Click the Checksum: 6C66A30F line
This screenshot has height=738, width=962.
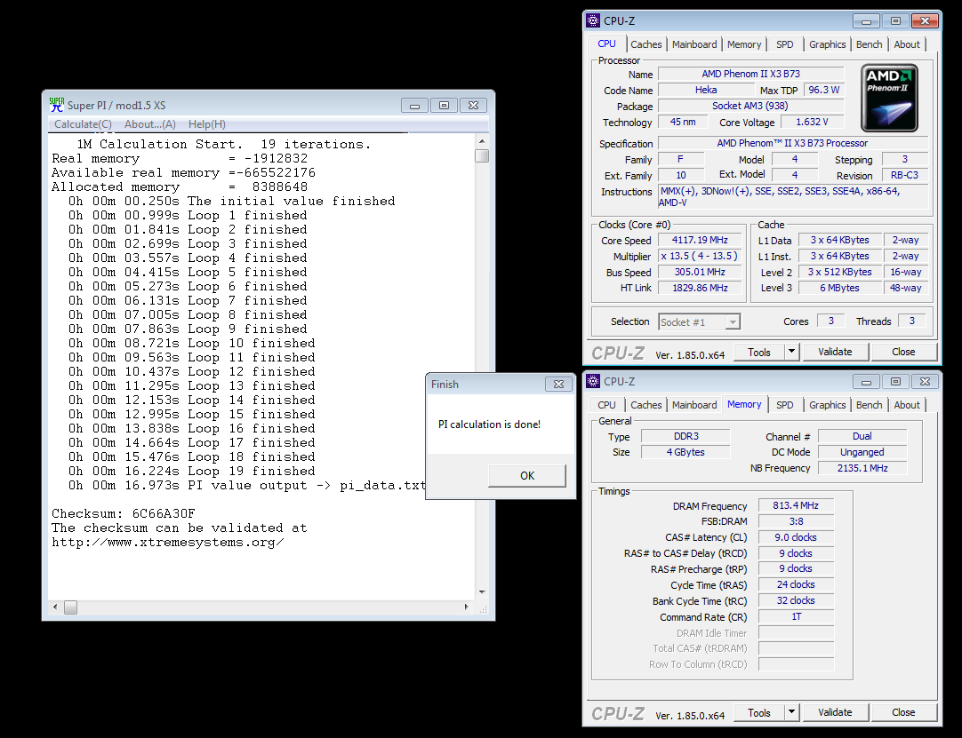pyautogui.click(x=124, y=513)
